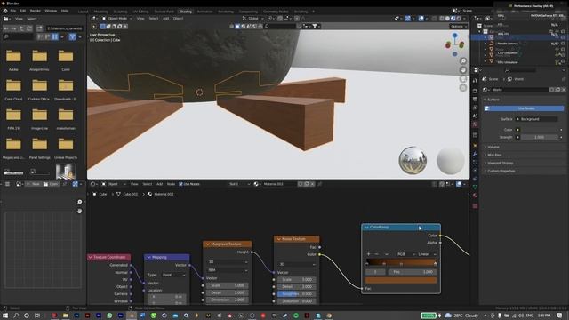Open the Modifier wrench properties tab icon

coord(475,154)
